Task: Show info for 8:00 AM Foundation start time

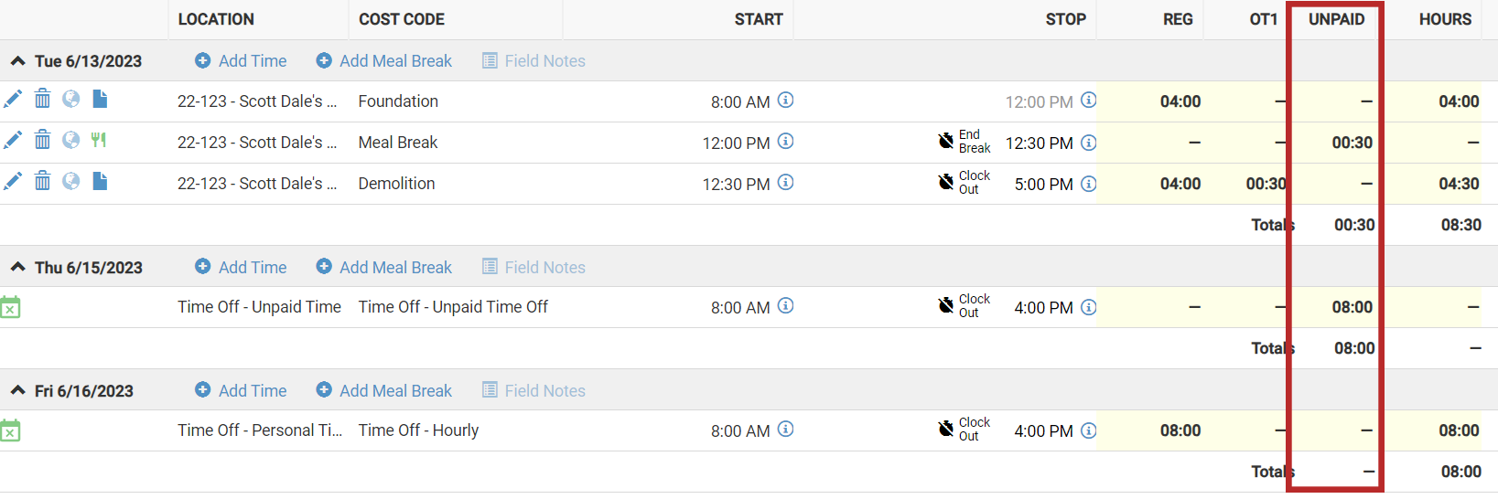Action: [x=785, y=101]
